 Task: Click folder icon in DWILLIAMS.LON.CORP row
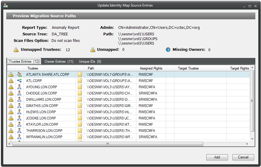coord(80,99)
